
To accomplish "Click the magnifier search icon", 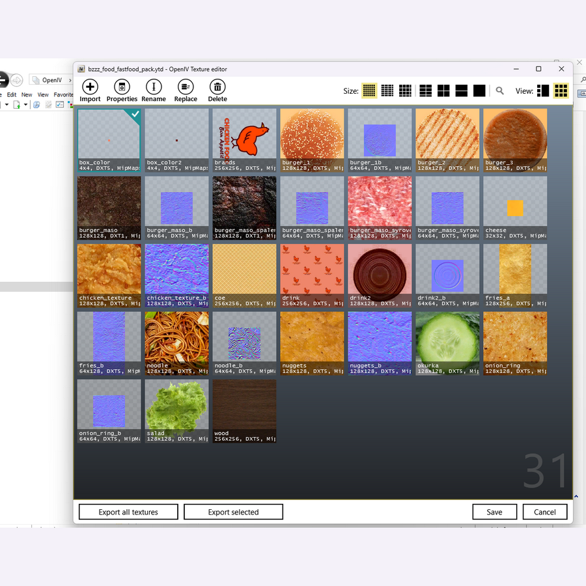I will click(499, 91).
